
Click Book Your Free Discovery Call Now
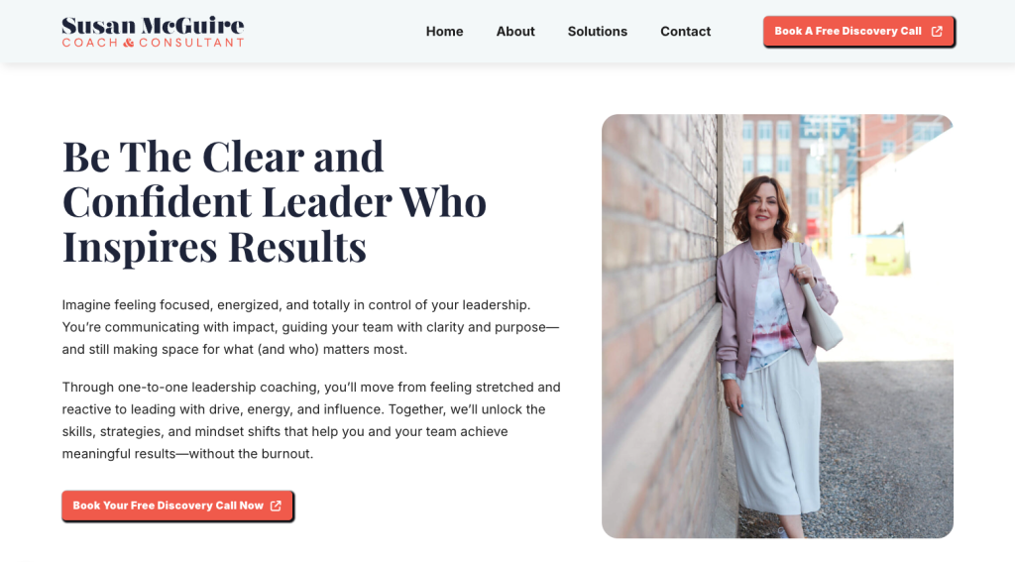176,506
